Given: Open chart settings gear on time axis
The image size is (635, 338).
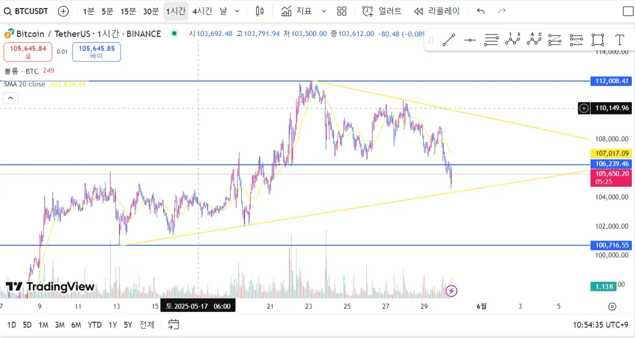Looking at the screenshot, I should click(x=612, y=306).
